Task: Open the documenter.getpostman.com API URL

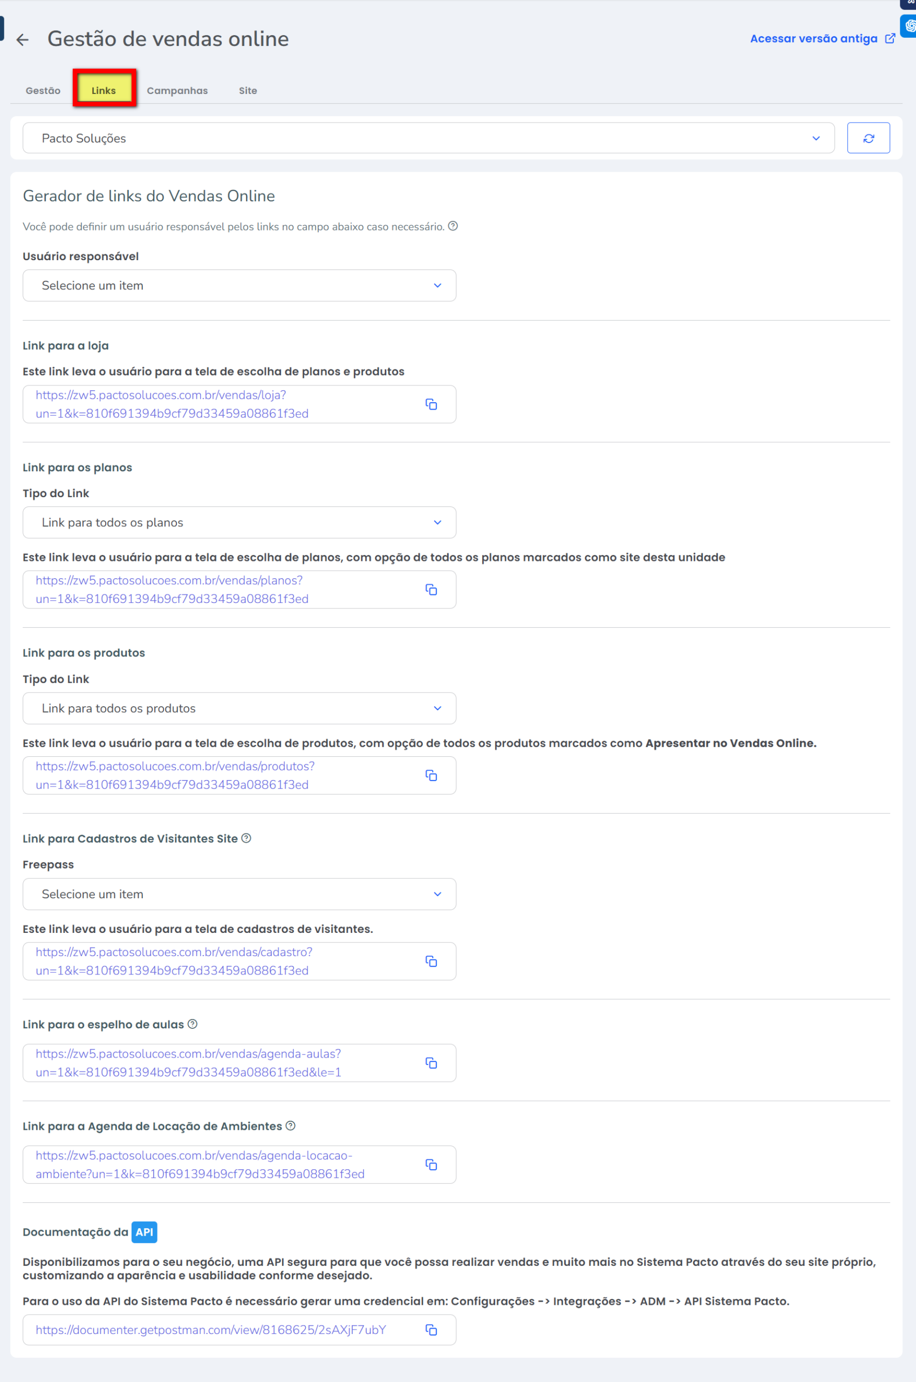Action: coord(210,1331)
